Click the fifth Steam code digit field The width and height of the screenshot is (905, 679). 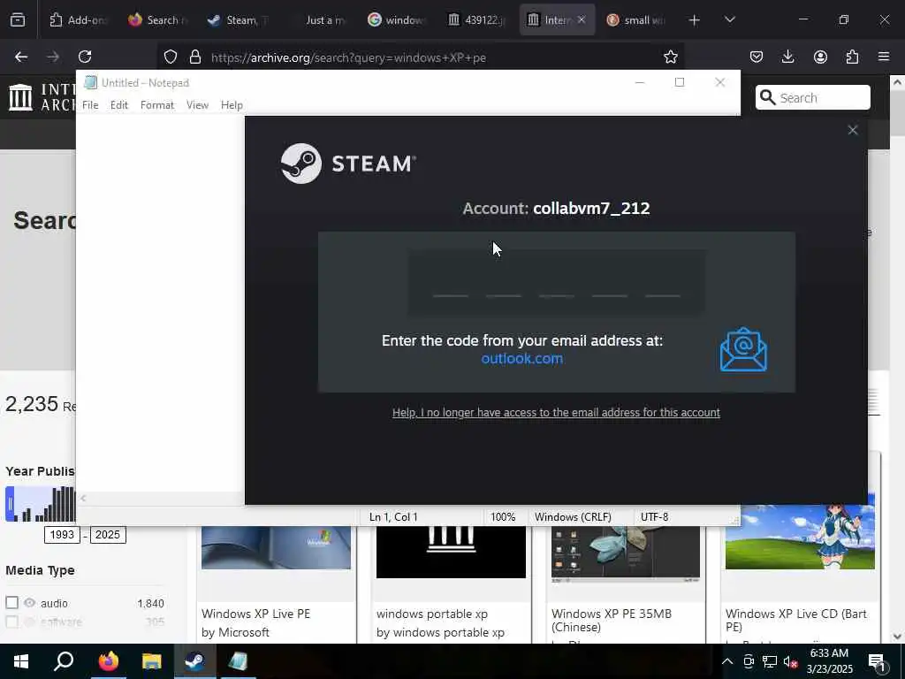pyautogui.click(x=663, y=282)
